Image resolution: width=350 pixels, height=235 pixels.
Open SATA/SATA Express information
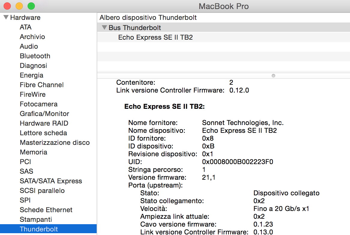tap(51, 181)
